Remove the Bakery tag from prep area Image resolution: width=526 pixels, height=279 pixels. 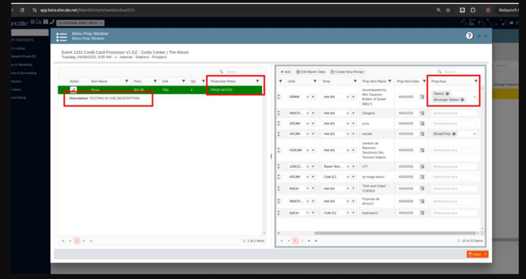(448, 94)
